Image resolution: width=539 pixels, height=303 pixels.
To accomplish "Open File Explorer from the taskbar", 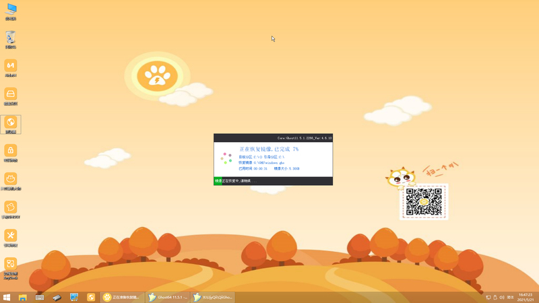I will (x=23, y=297).
